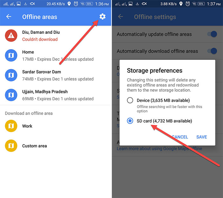The image size is (223, 198).
Task: Open settings gear in Offline areas
Action: click(102, 17)
